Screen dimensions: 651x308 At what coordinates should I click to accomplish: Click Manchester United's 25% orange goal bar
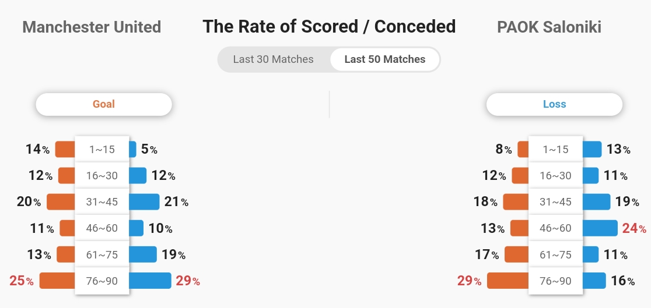[x=57, y=281]
